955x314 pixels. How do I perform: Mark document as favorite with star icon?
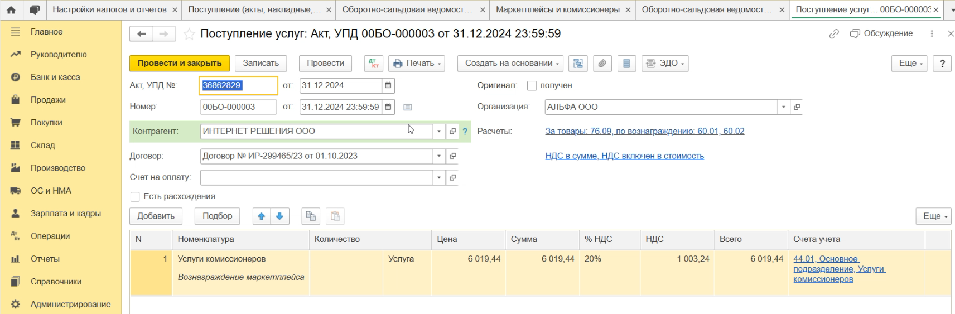[x=189, y=35]
